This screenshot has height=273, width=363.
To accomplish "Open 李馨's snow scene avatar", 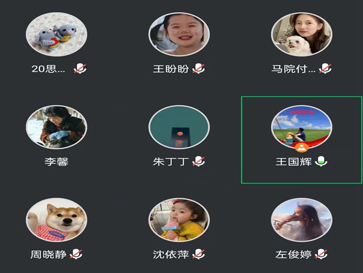I will [56, 127].
